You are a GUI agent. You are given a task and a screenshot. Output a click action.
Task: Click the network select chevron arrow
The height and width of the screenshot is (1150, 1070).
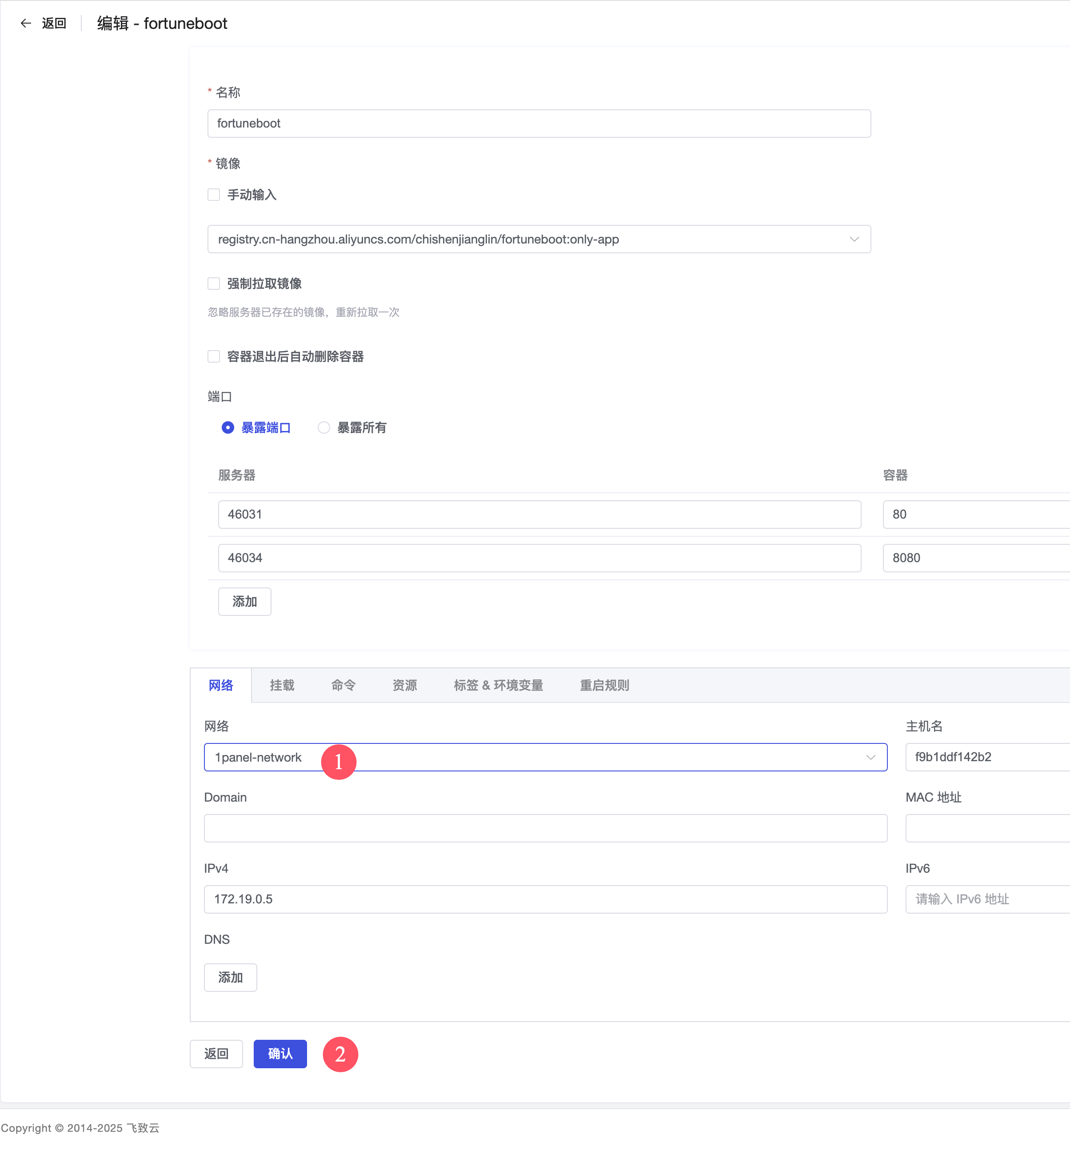coord(870,757)
